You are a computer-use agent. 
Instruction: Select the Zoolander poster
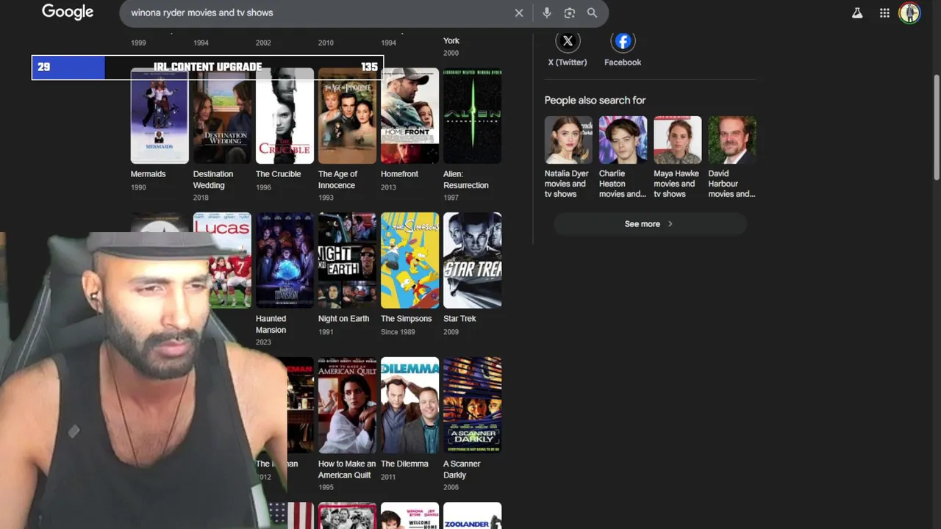(x=472, y=515)
